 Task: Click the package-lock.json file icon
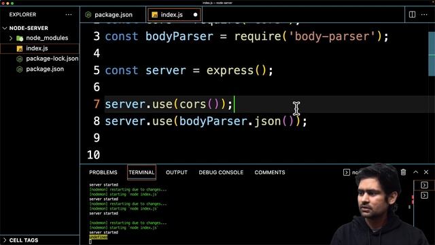pos(20,59)
